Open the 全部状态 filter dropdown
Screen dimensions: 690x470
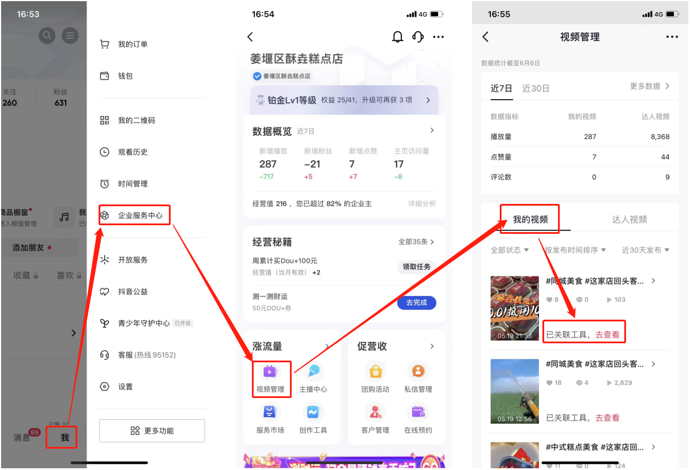(510, 250)
